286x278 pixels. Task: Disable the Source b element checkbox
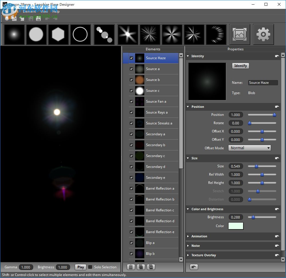131,80
